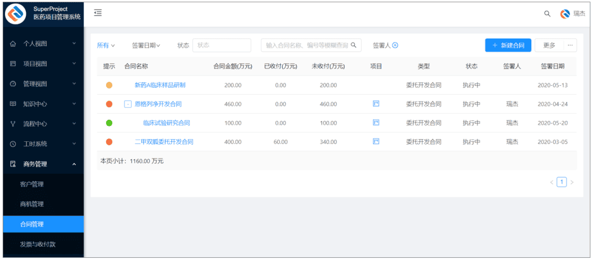Click the 合同名称 column header

click(136, 66)
